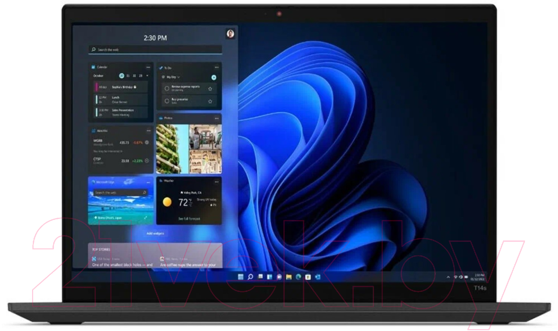Open the tool wall photo thumbnail
Viewport: 558px width, 331px height.
click(205, 161)
